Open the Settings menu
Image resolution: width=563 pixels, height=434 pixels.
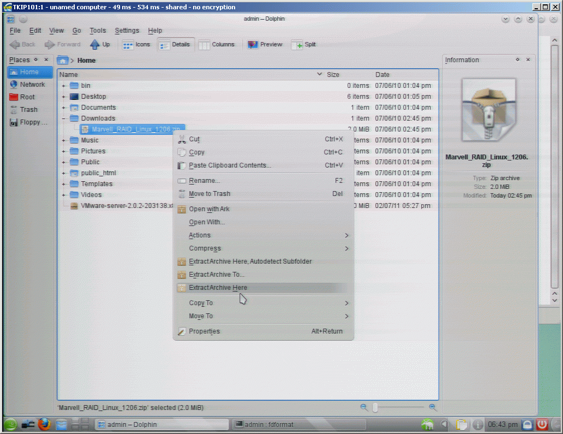tap(127, 31)
